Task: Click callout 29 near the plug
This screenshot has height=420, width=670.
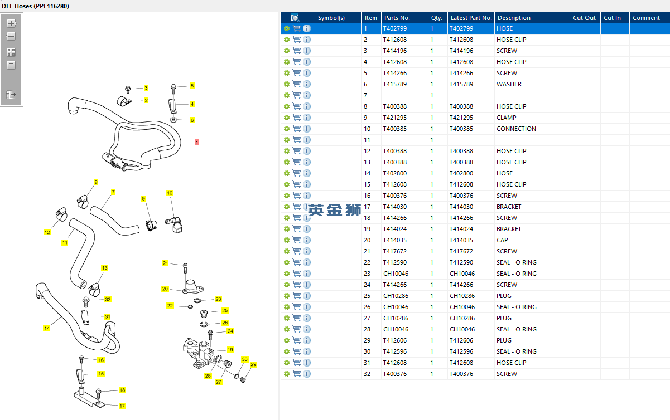Action: coord(253,365)
